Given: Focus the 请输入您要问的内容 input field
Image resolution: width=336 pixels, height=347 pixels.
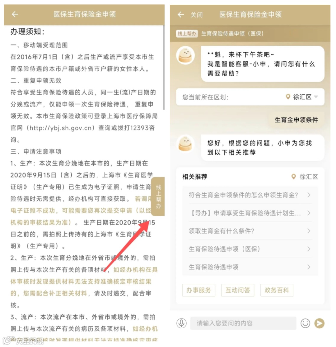Looking at the screenshot, I should (243, 323).
